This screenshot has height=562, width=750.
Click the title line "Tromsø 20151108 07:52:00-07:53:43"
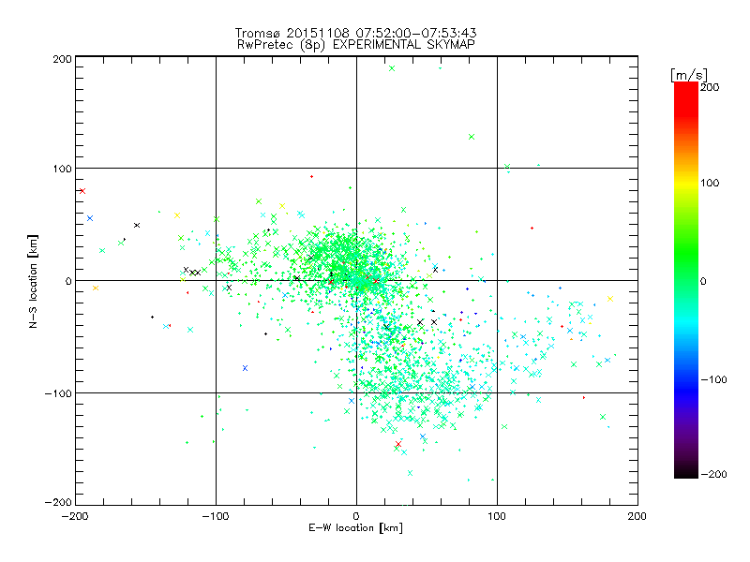click(x=355, y=33)
